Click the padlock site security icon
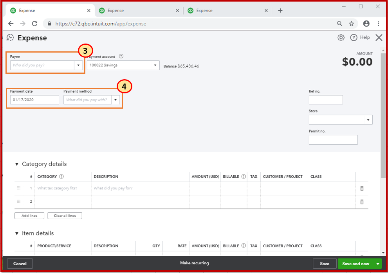The width and height of the screenshot is (388, 273). point(49,24)
